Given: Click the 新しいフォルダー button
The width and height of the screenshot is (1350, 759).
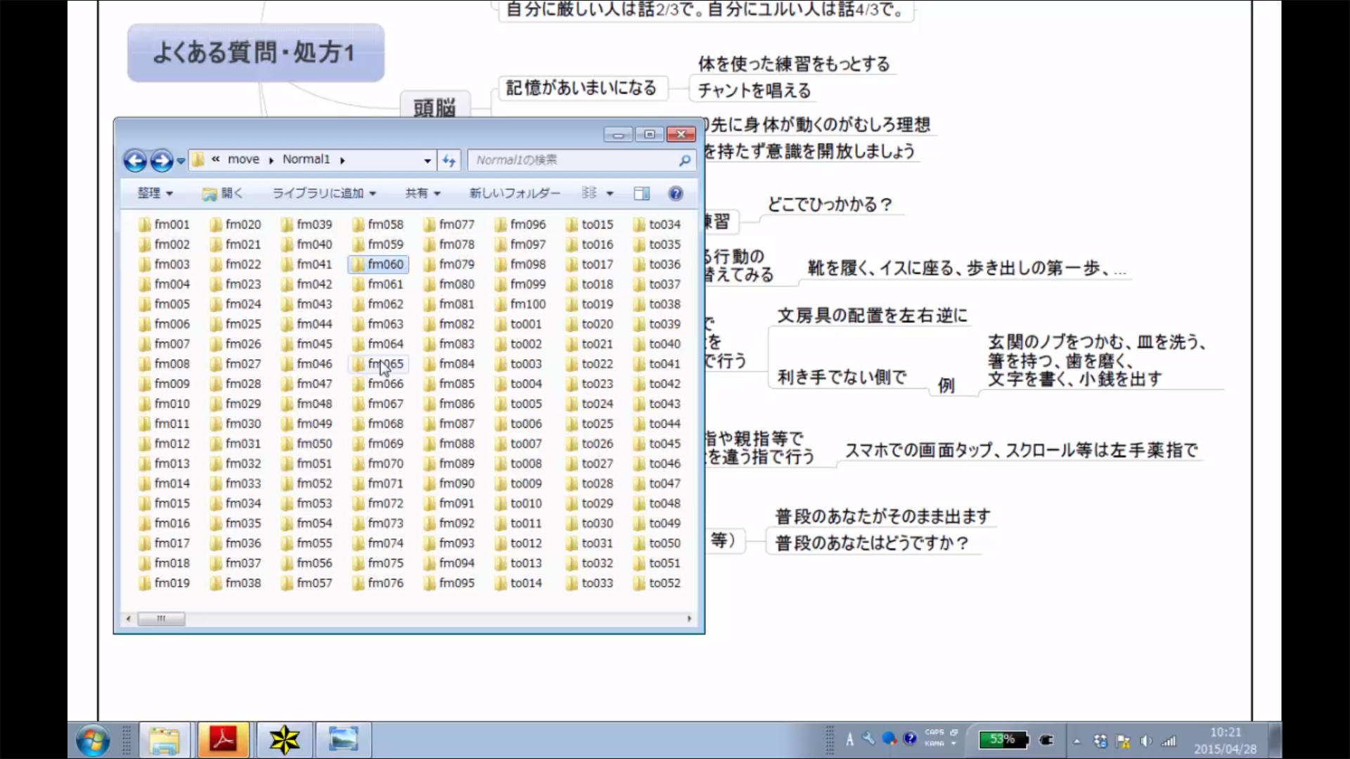Looking at the screenshot, I should click(515, 193).
